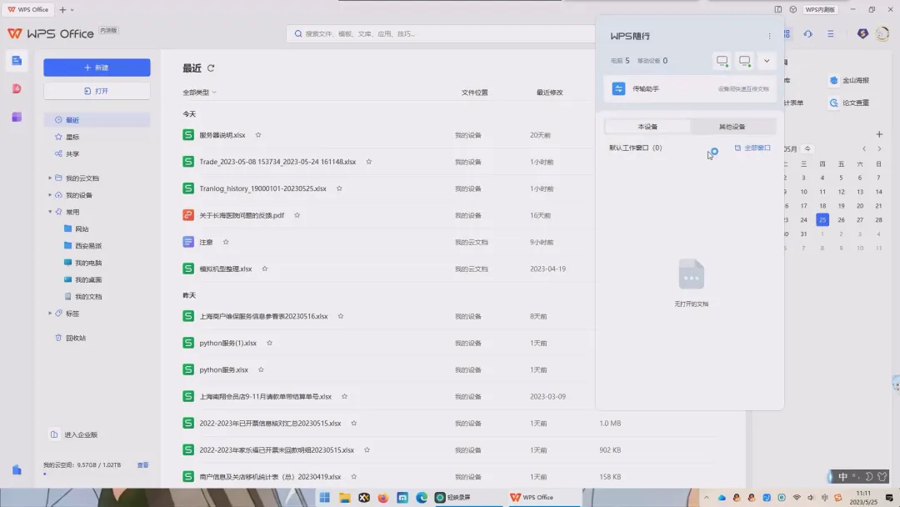Select calendar date 25

point(822,220)
